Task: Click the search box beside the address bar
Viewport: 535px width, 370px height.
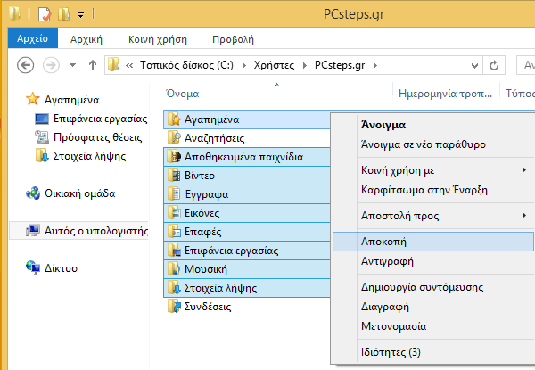Action: coord(526,65)
